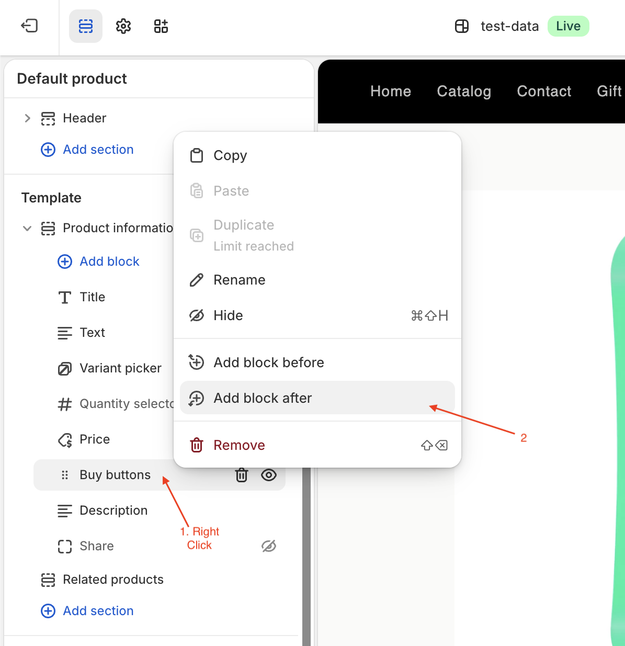The height and width of the screenshot is (646, 625).
Task: Click the Header section icon
Action: click(x=48, y=118)
